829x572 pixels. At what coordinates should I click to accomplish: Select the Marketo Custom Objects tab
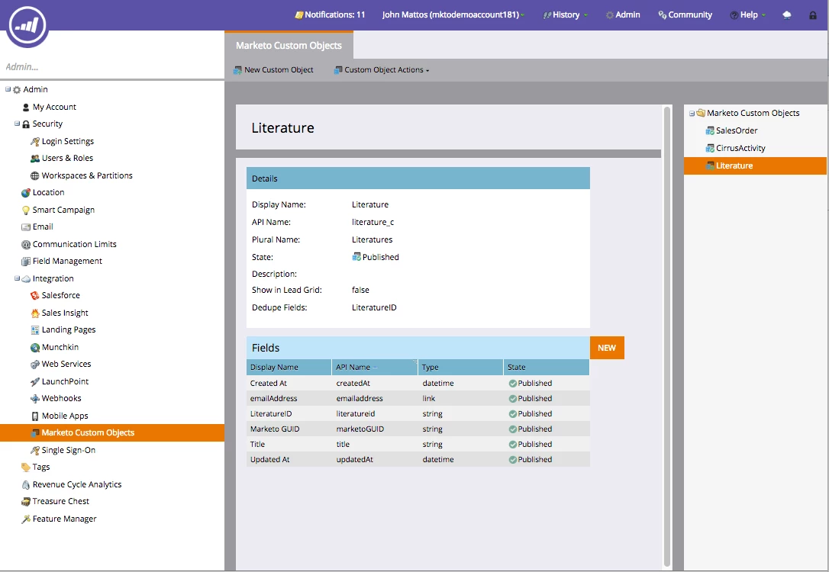pyautogui.click(x=289, y=46)
